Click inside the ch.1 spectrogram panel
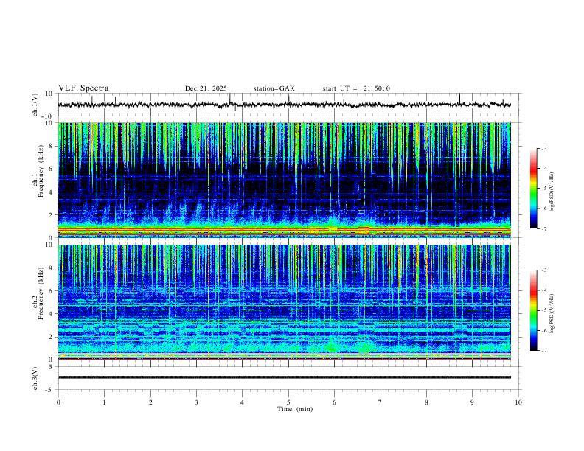Screen dimensions: 584x451 284,180
